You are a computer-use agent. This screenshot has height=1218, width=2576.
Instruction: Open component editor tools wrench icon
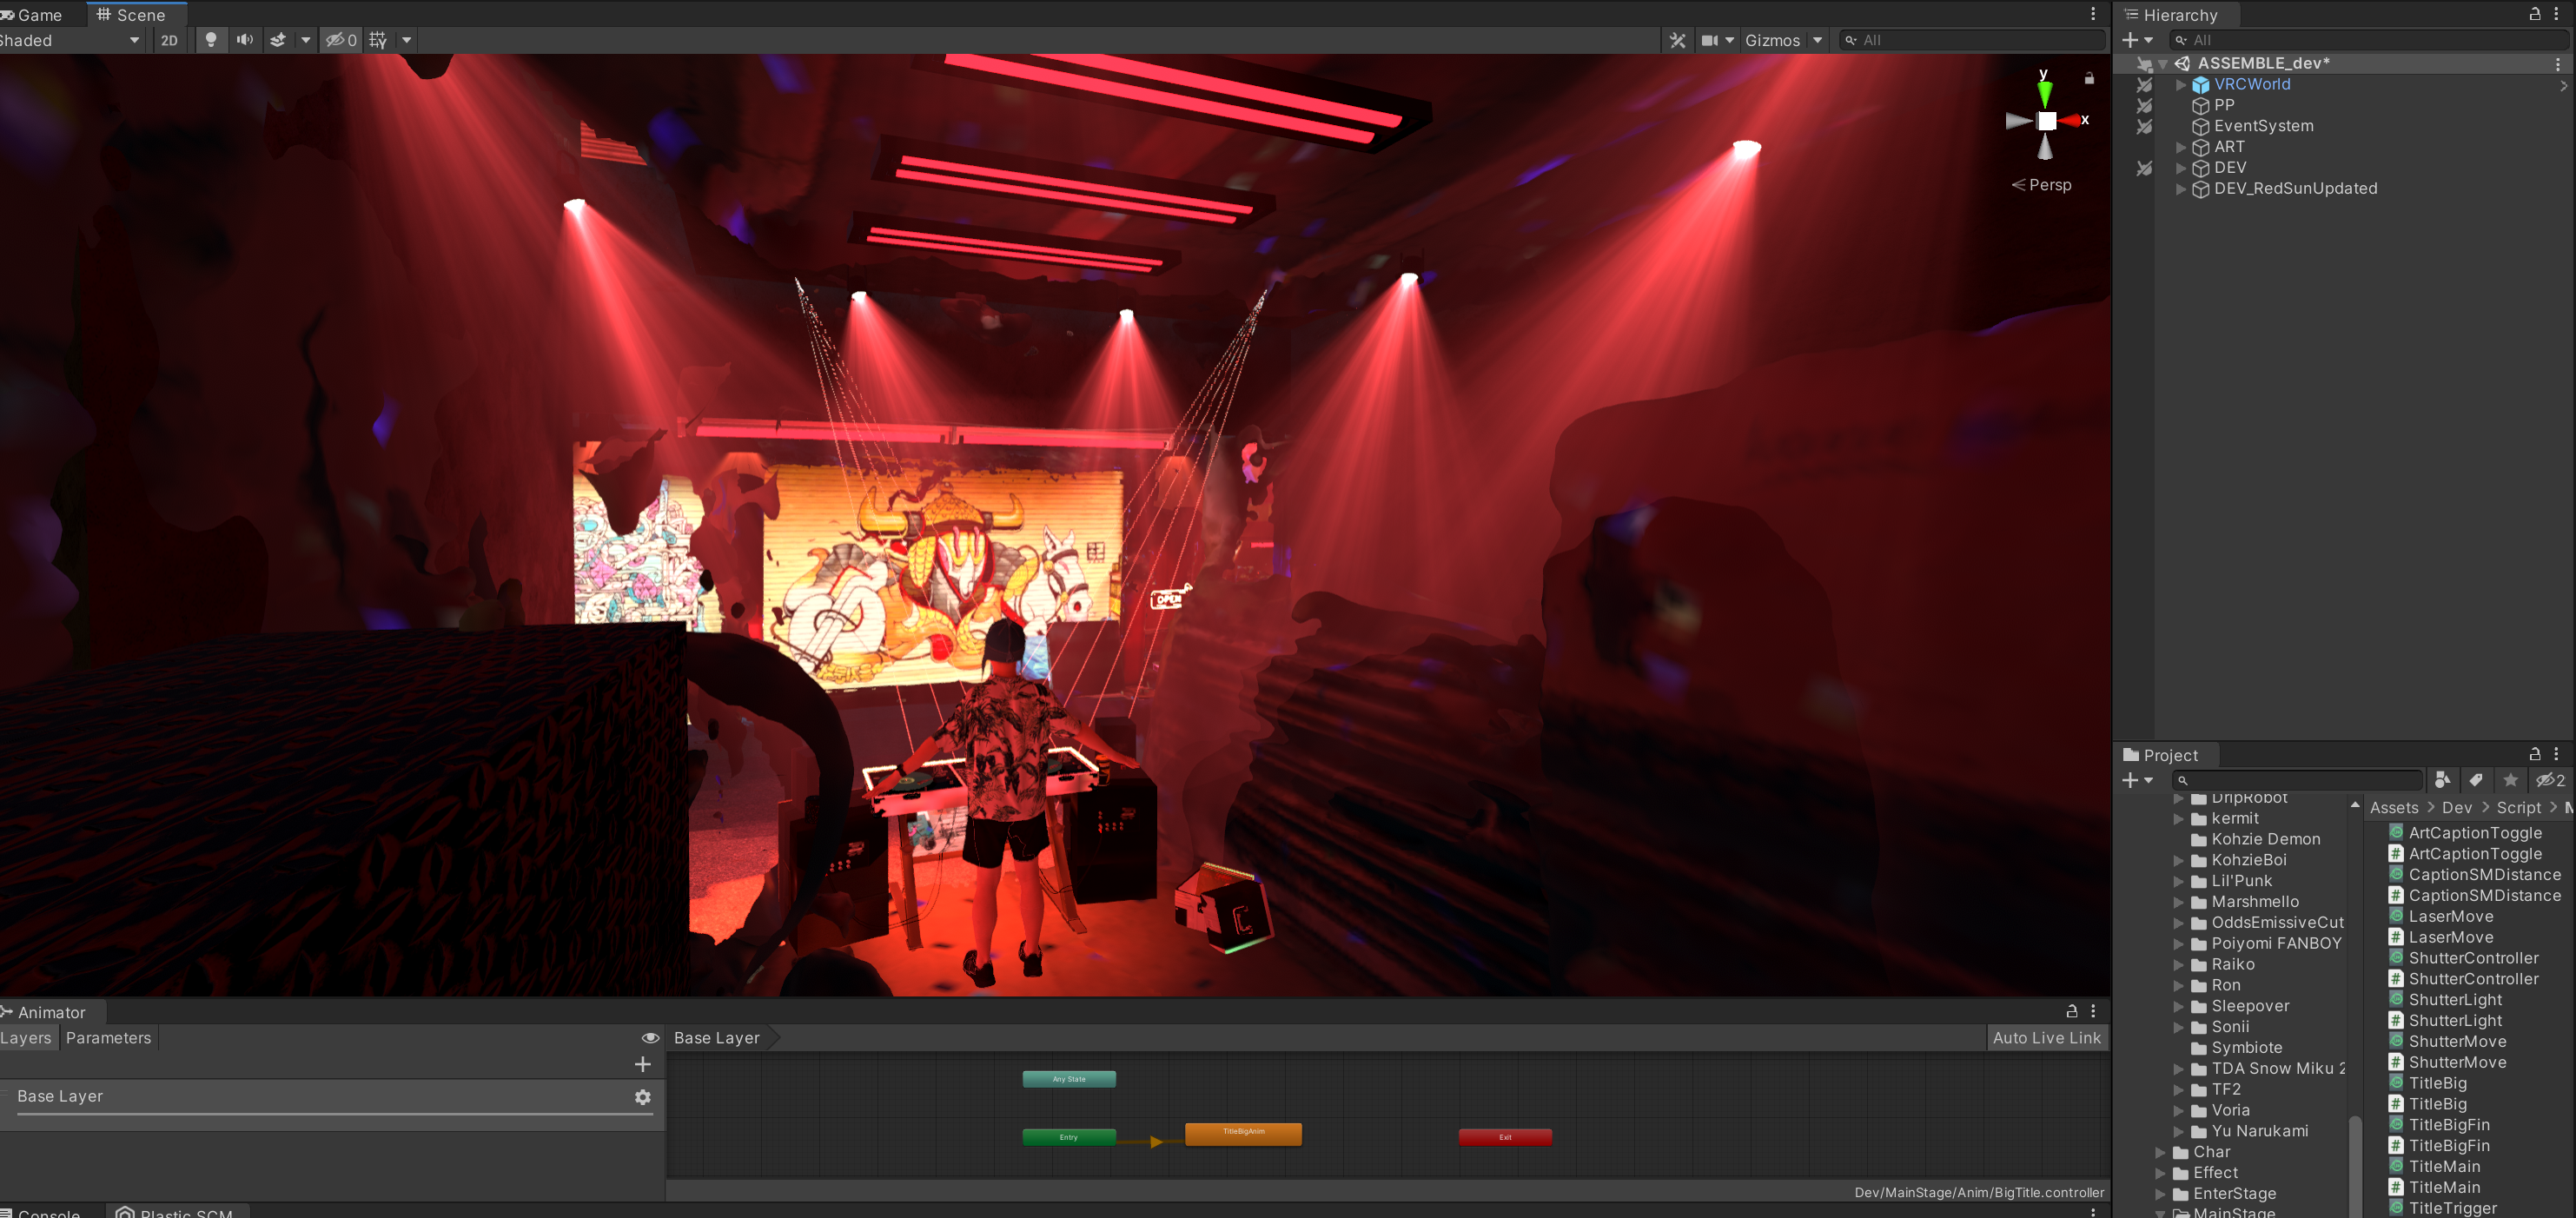coord(1677,40)
